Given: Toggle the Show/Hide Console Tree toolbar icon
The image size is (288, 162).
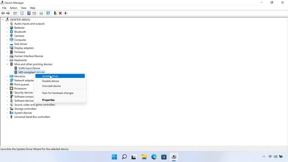Looking at the screenshot, I should pos(15,13).
